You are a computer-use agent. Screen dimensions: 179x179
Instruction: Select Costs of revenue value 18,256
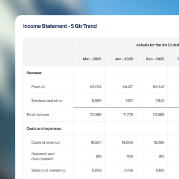click(159, 142)
